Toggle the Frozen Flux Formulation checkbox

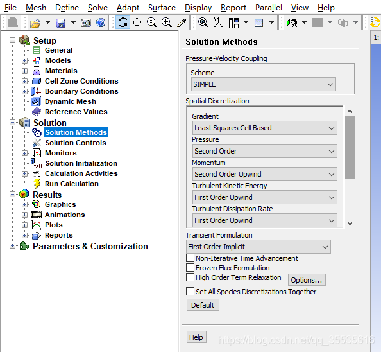click(x=190, y=268)
